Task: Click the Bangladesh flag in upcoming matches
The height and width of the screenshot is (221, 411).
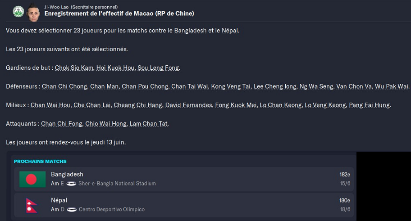Action: (x=32, y=179)
